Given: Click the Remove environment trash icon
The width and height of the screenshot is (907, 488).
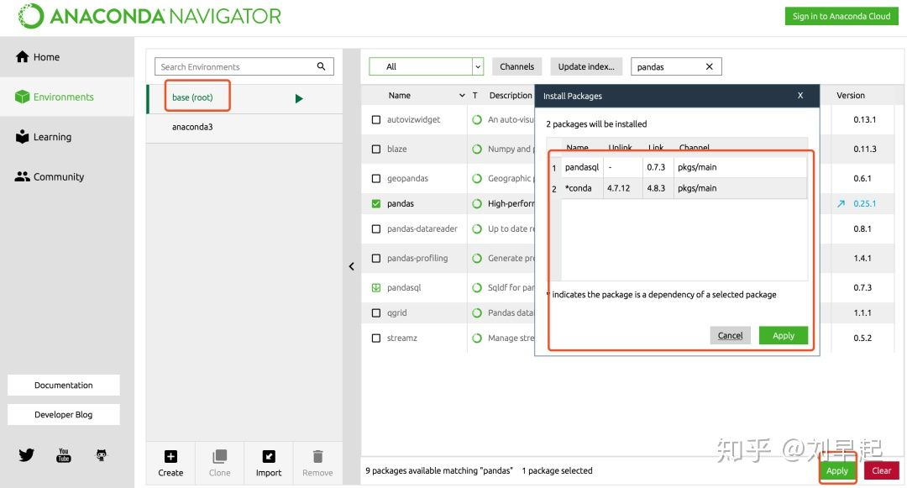Looking at the screenshot, I should tap(317, 456).
